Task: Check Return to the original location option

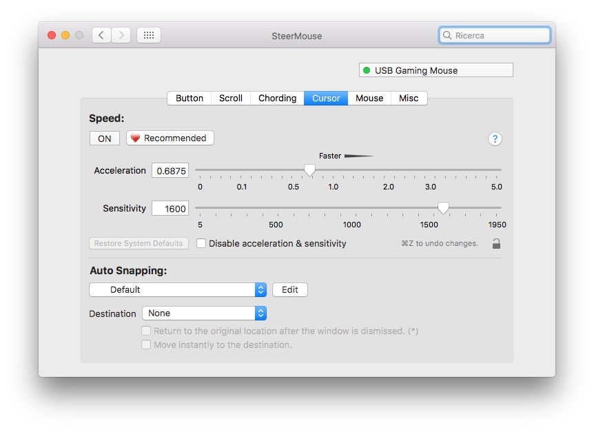Action: tap(146, 331)
